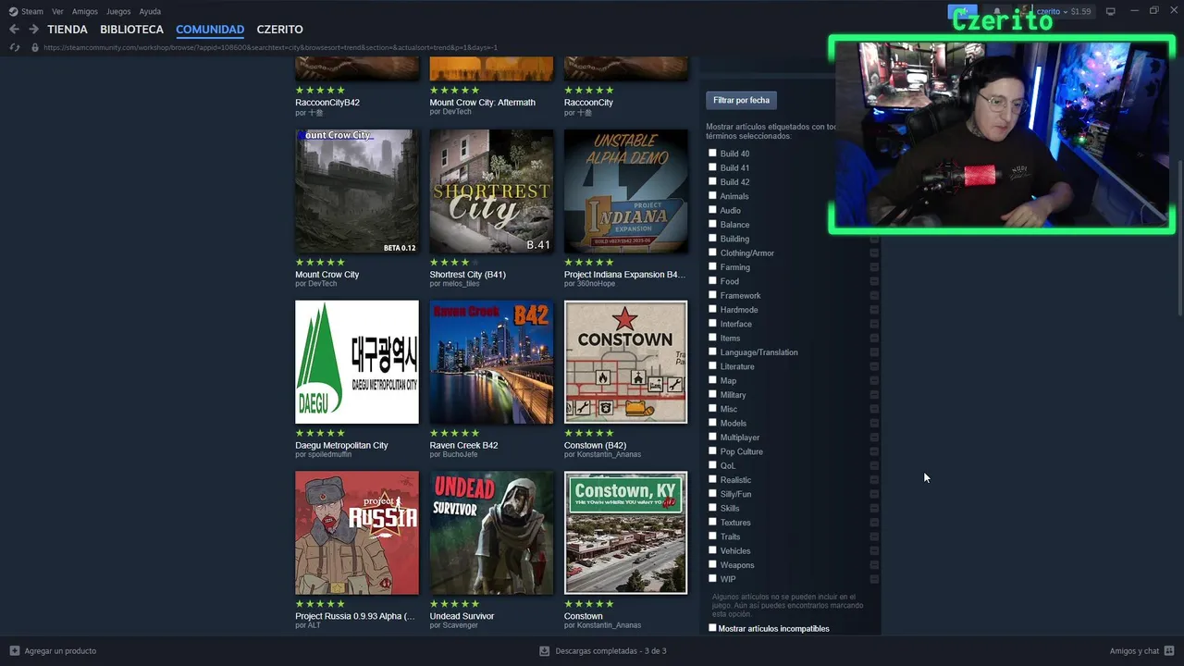The width and height of the screenshot is (1184, 666).
Task: Open the Amigos menu
Action: tap(85, 11)
